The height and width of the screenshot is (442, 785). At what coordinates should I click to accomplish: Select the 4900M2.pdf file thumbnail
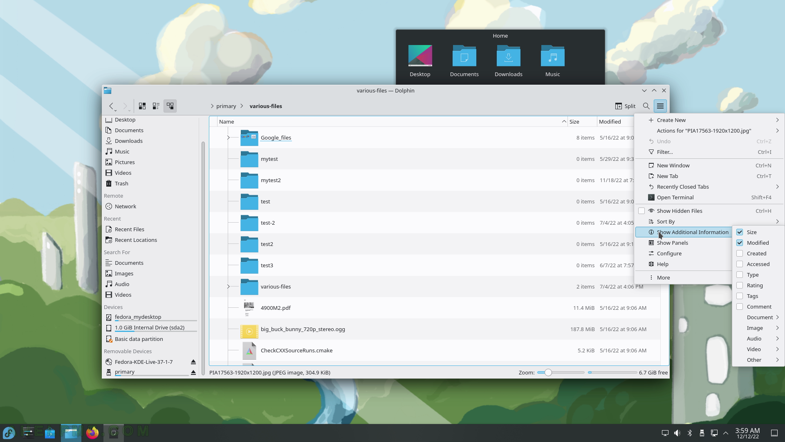click(x=249, y=308)
